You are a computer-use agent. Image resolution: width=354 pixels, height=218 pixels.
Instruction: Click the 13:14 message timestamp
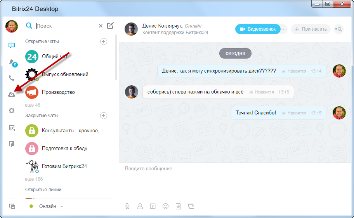[316, 71]
